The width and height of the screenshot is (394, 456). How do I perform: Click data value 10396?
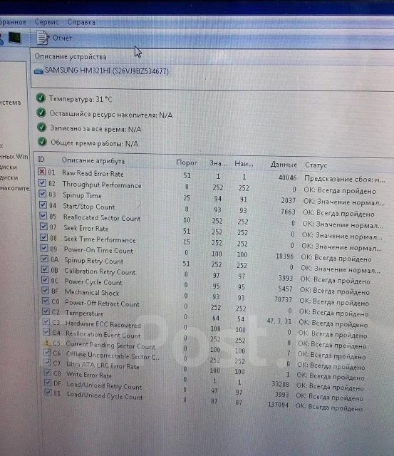tap(284, 256)
